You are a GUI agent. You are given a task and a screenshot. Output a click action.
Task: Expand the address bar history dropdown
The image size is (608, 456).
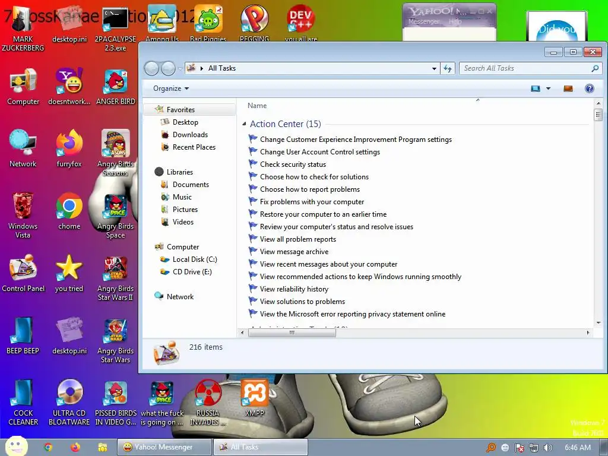pyautogui.click(x=434, y=69)
